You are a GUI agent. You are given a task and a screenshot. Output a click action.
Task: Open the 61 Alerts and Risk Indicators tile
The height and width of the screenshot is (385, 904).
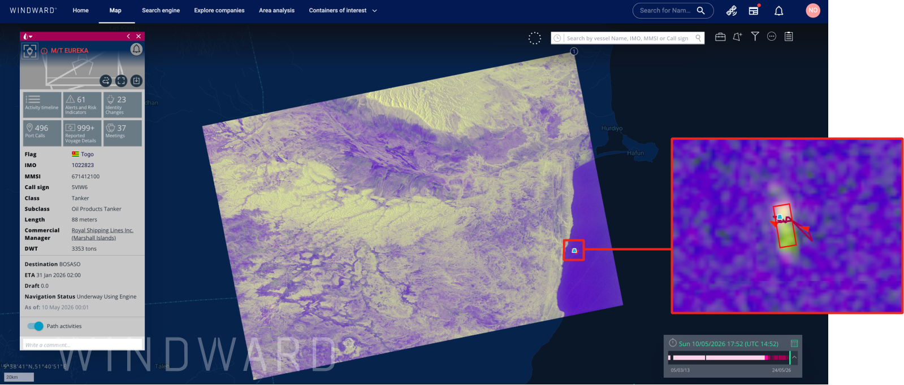(83, 104)
